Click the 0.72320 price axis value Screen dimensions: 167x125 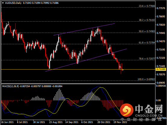coord(161,58)
